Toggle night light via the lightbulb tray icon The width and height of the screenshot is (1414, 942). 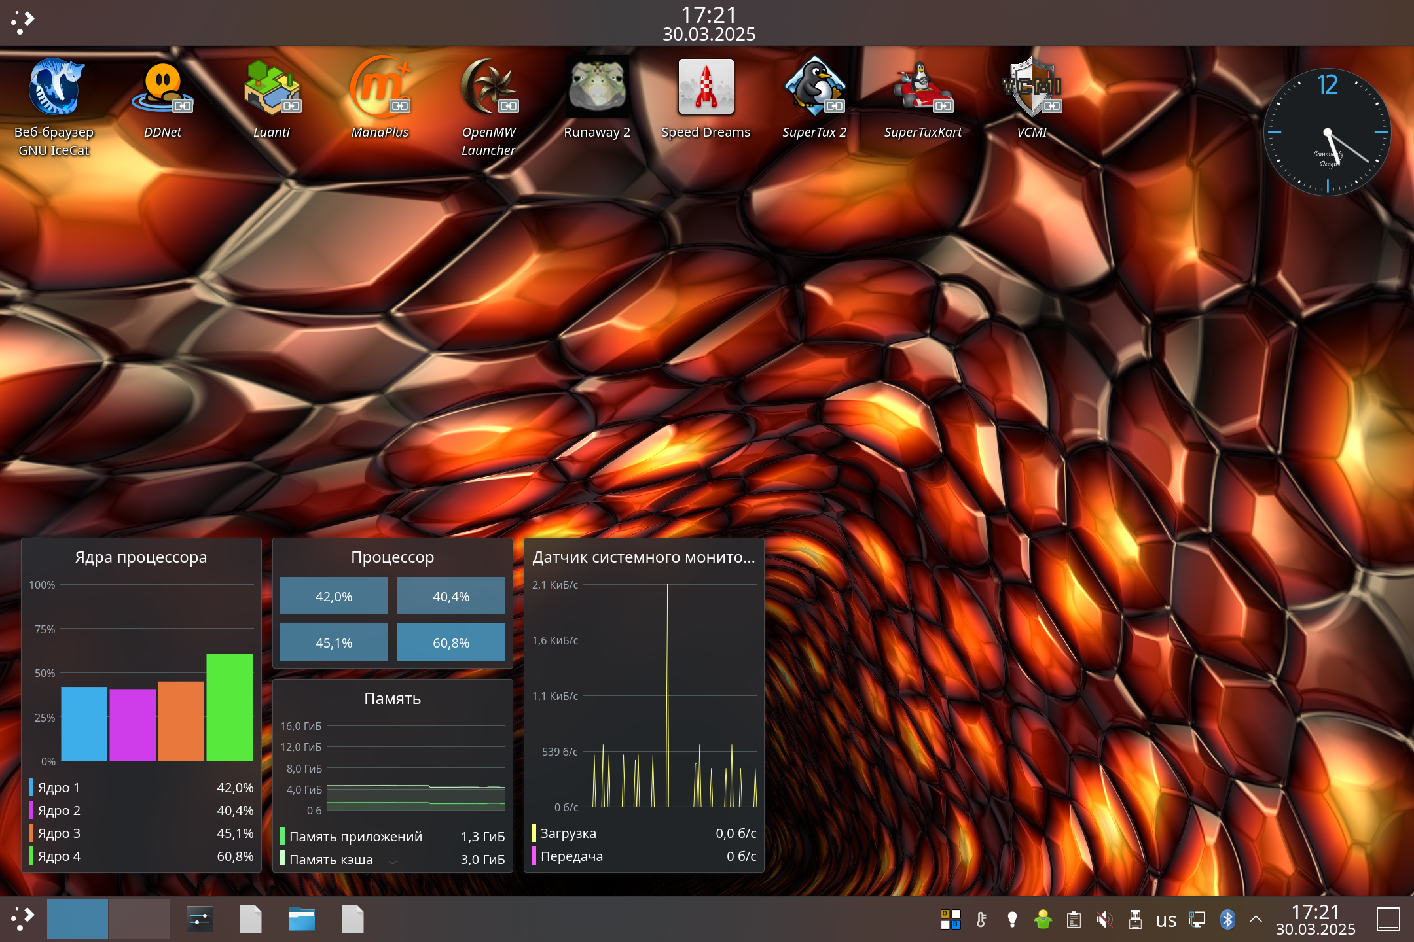click(x=1012, y=919)
